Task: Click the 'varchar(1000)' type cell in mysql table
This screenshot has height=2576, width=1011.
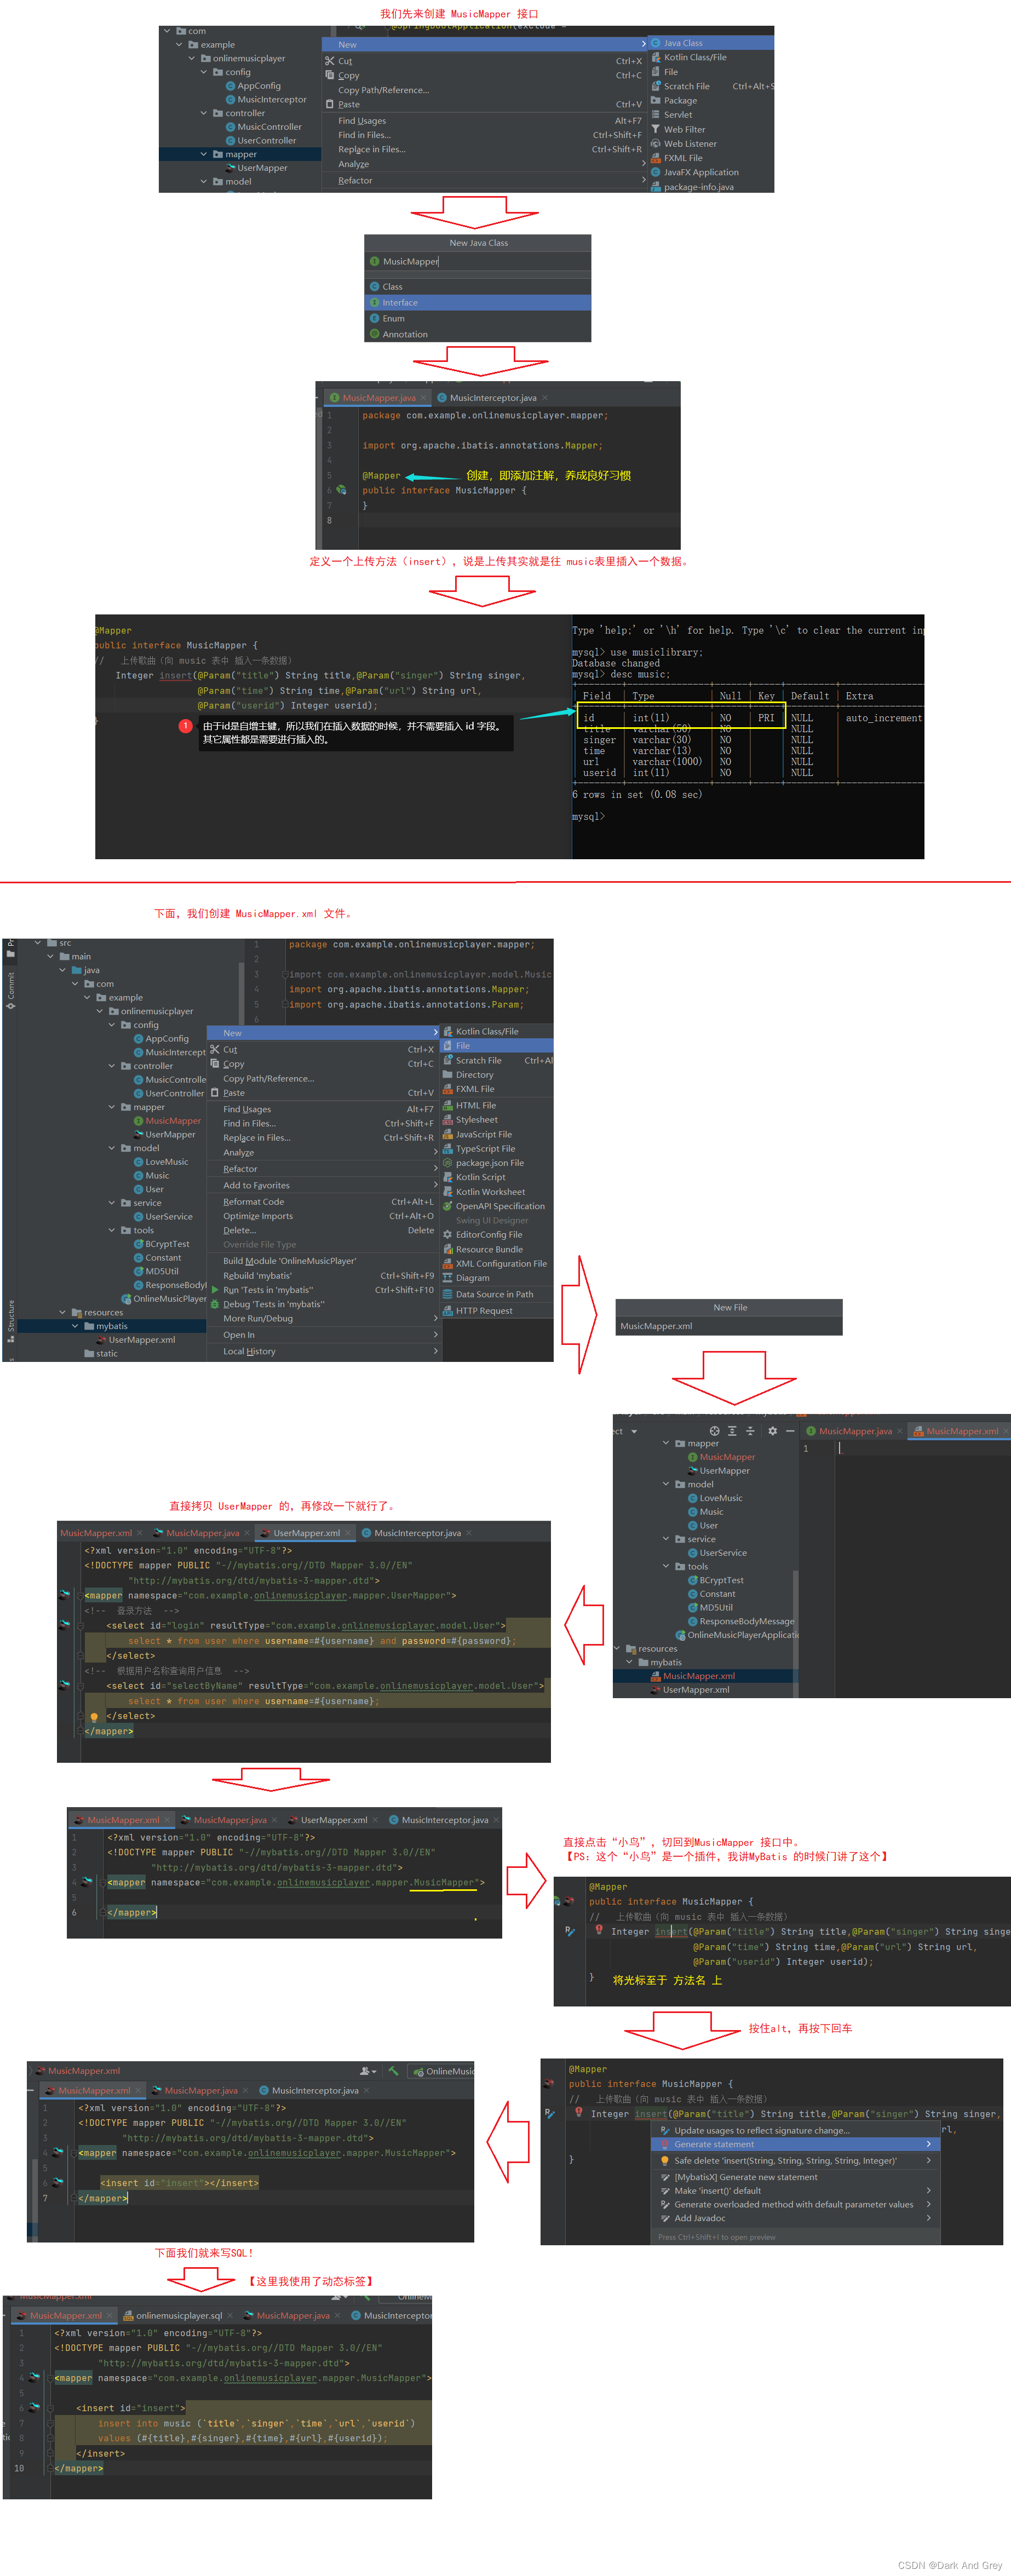Action: [x=667, y=762]
